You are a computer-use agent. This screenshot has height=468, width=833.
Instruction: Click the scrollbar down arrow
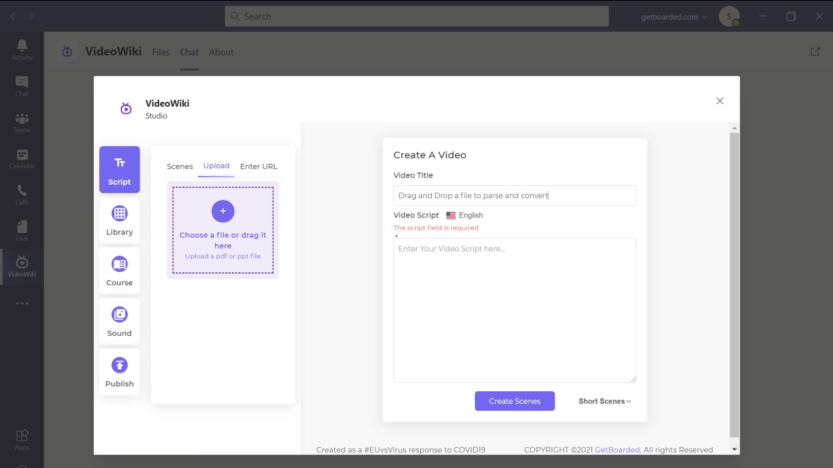click(734, 449)
